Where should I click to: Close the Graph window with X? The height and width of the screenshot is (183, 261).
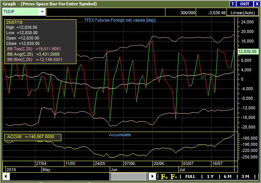[x=256, y=4]
